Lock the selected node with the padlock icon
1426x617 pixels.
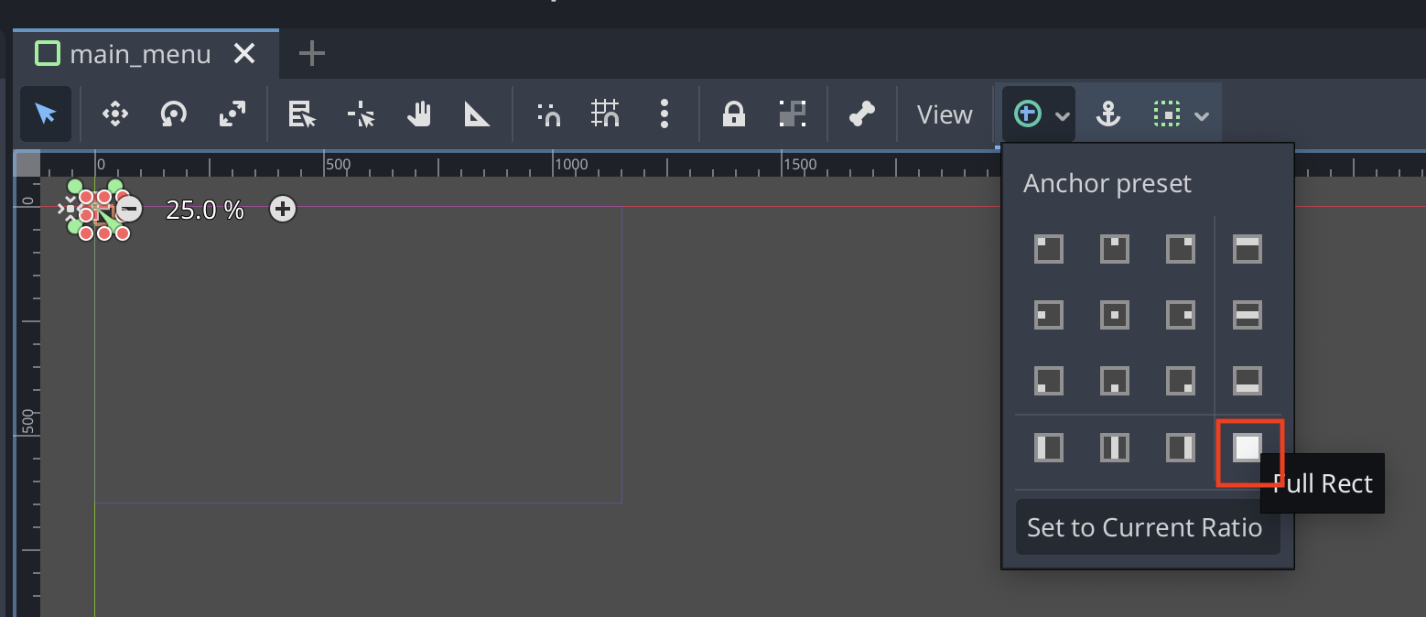[733, 114]
